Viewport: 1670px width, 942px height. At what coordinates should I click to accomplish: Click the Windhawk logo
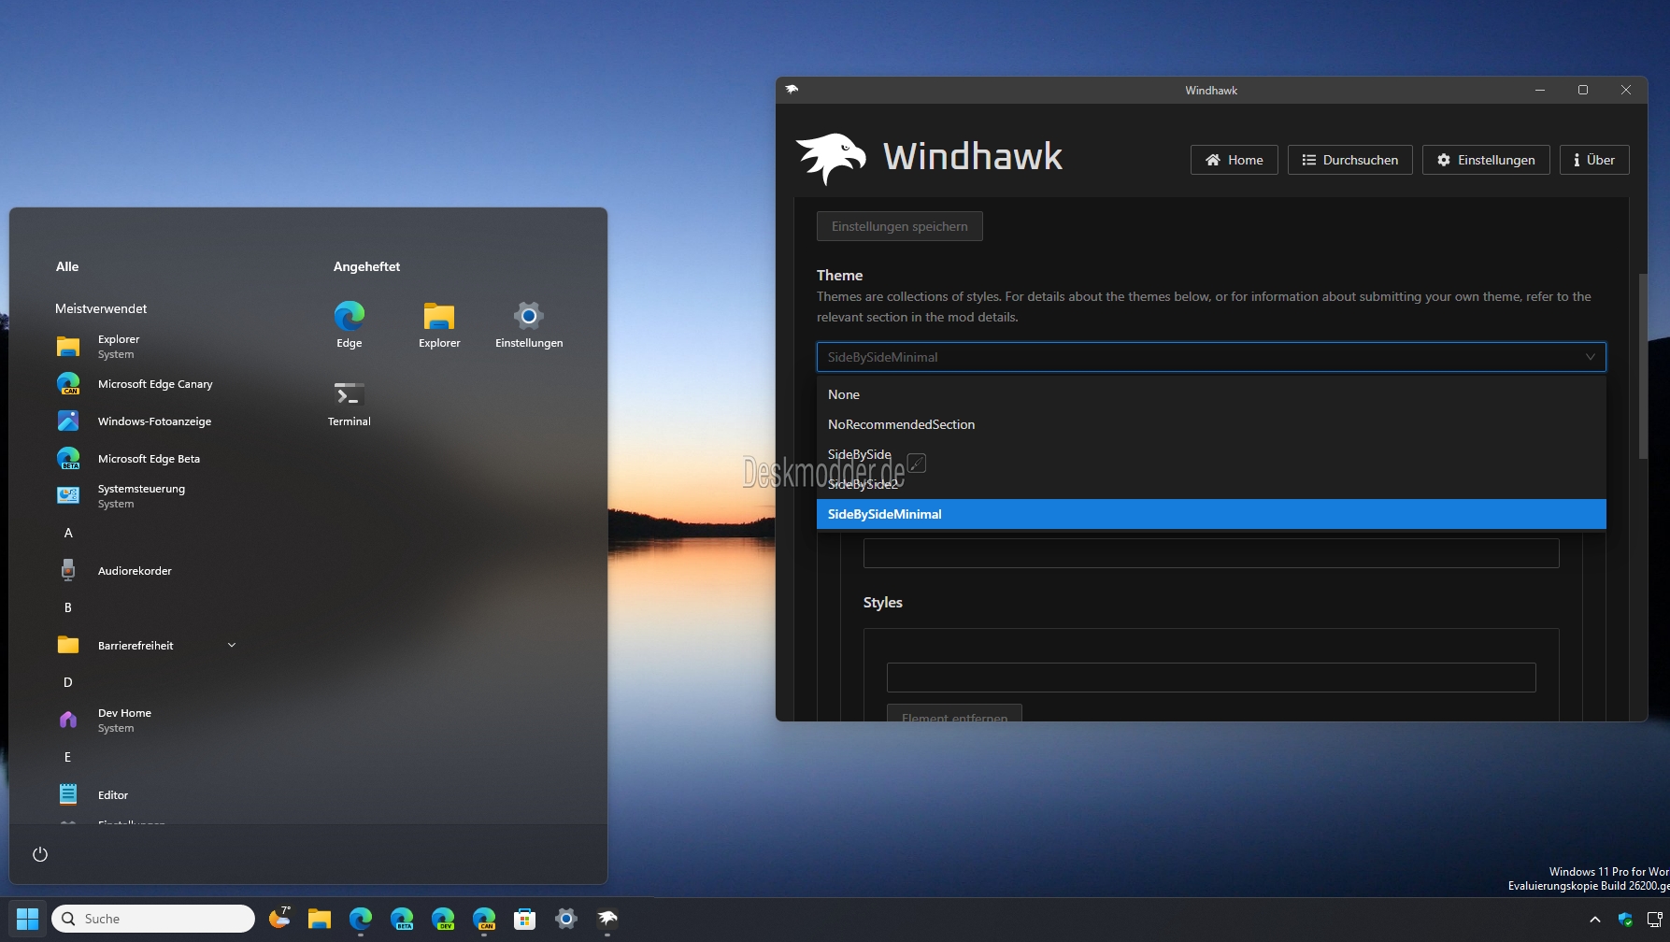830,158
